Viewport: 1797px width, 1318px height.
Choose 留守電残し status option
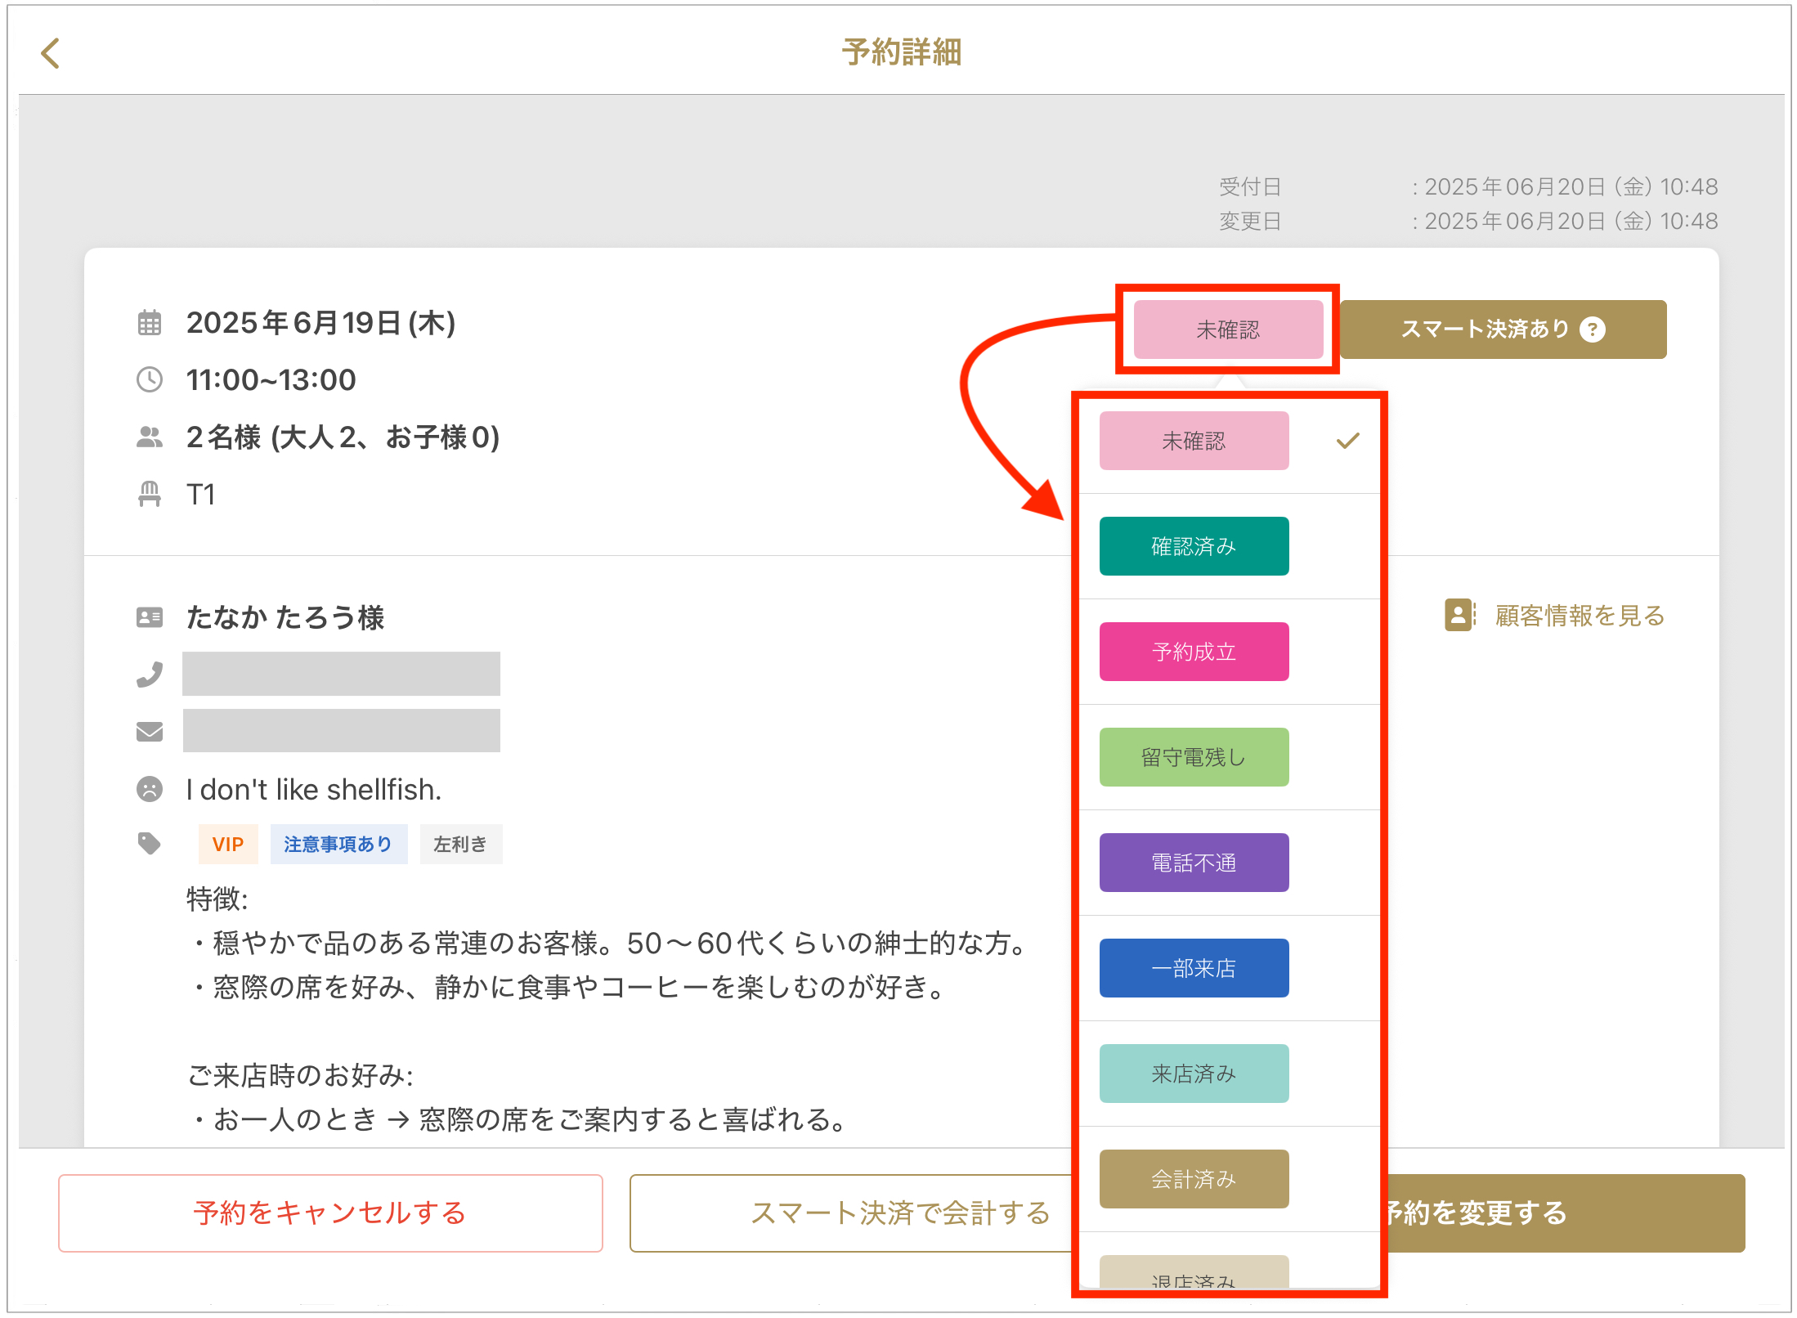(1194, 757)
